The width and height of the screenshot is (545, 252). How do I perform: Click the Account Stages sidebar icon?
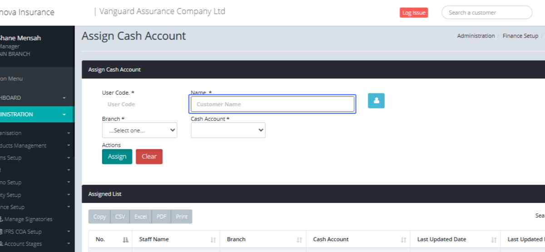[x=1, y=244]
